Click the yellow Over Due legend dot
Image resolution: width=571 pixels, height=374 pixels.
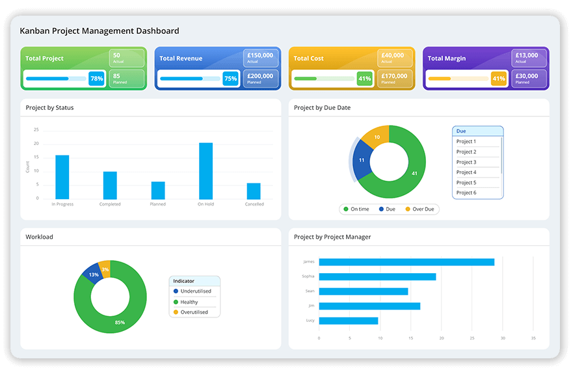pyautogui.click(x=408, y=209)
